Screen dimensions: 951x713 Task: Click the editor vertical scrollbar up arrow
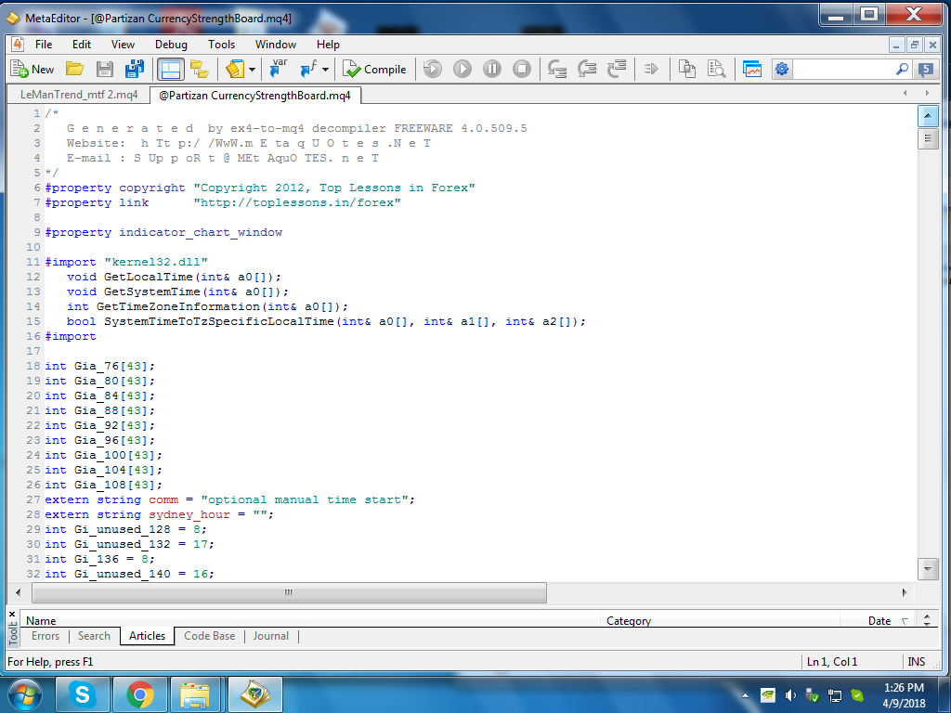click(928, 115)
